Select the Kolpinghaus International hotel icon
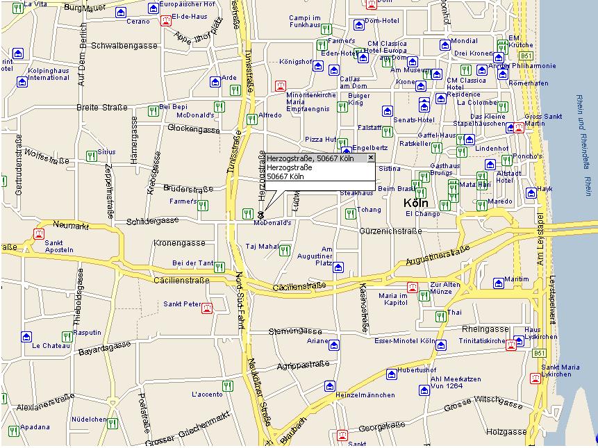 [22, 81]
